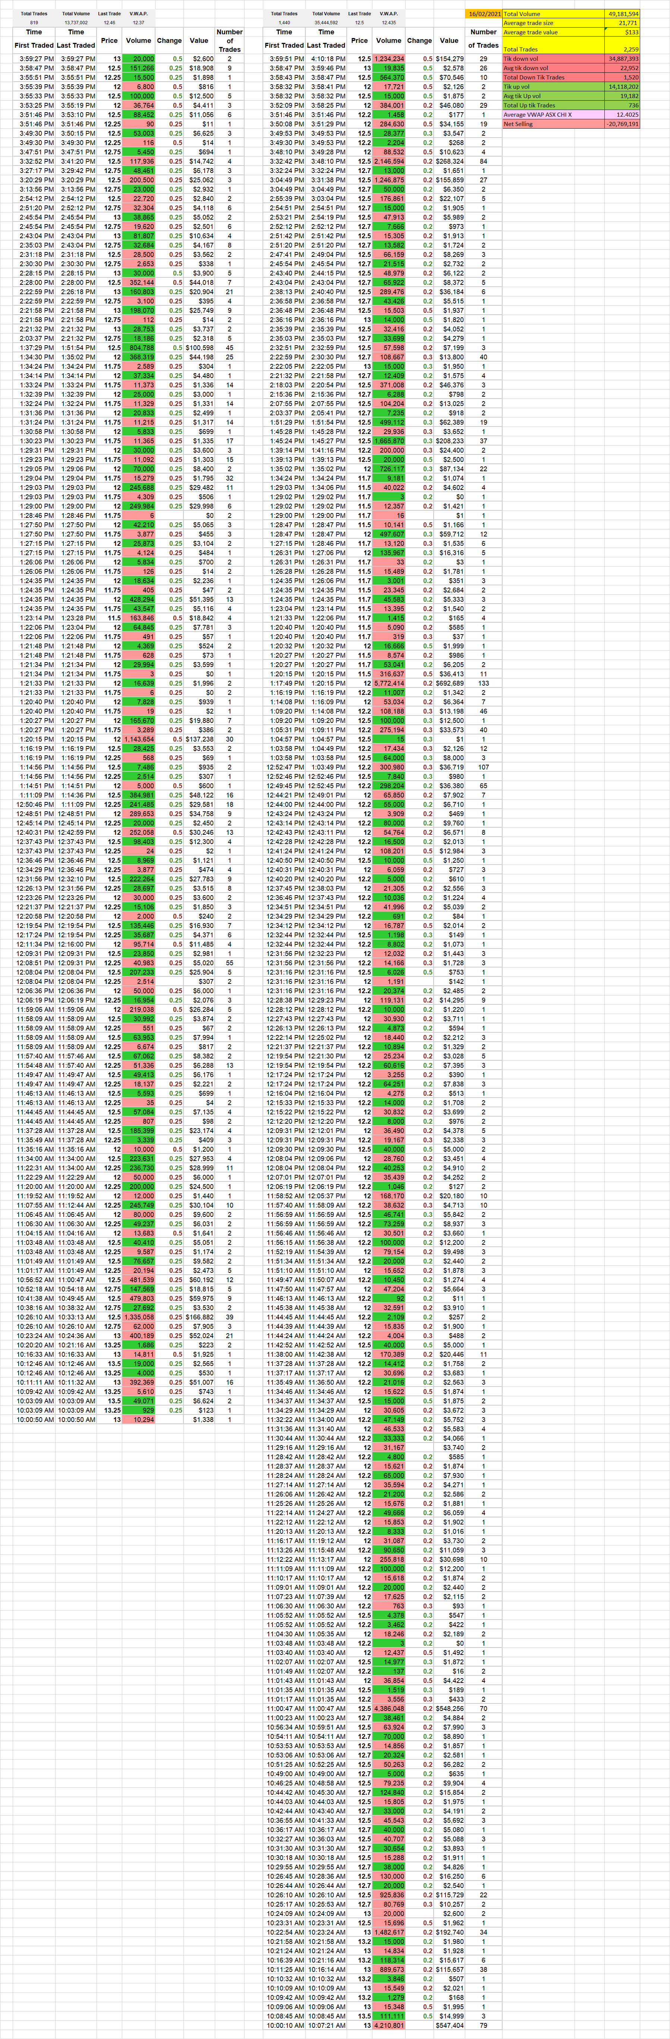
Task: Click the 'Average VWAP ASX CHI X' label
Action: click(x=537, y=115)
